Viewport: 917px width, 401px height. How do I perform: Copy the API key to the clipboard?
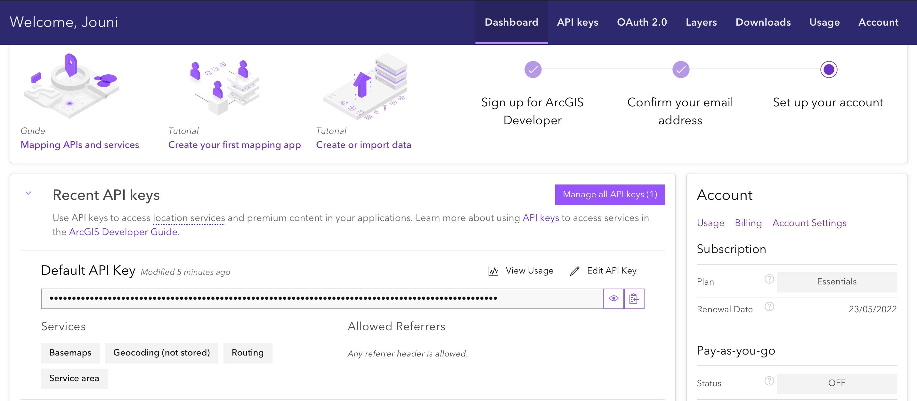(x=634, y=299)
